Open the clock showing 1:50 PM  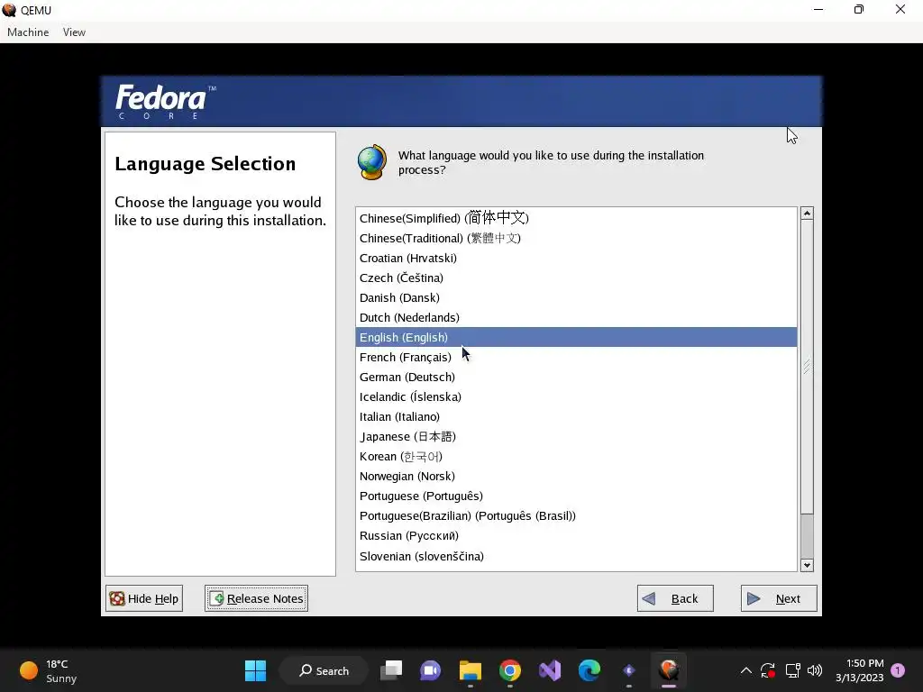[x=859, y=670]
